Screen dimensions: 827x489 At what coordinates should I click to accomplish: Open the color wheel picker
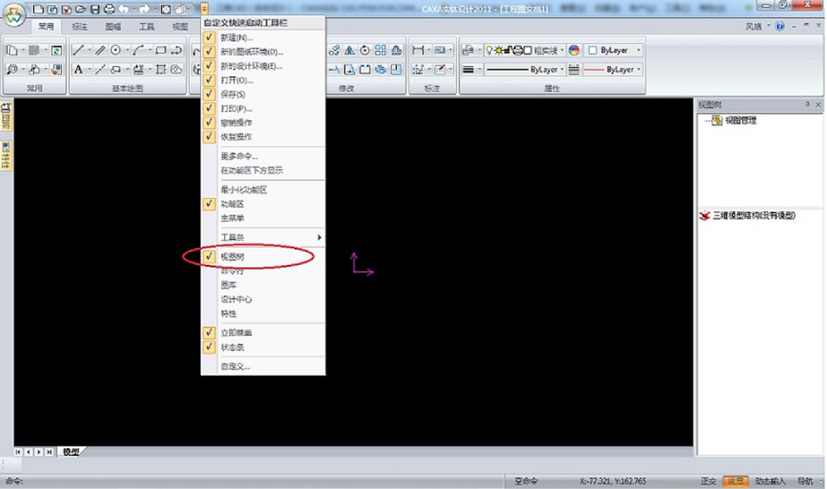pyautogui.click(x=574, y=50)
